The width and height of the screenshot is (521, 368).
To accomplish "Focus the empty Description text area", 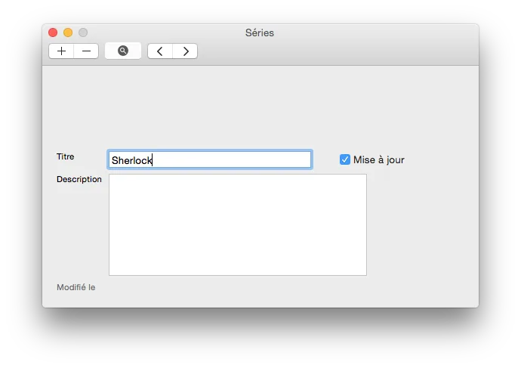I will click(x=238, y=224).
